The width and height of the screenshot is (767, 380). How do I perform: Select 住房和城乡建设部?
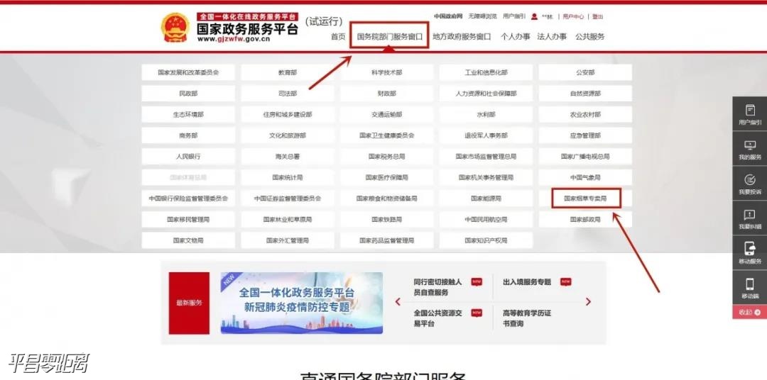[x=288, y=114]
